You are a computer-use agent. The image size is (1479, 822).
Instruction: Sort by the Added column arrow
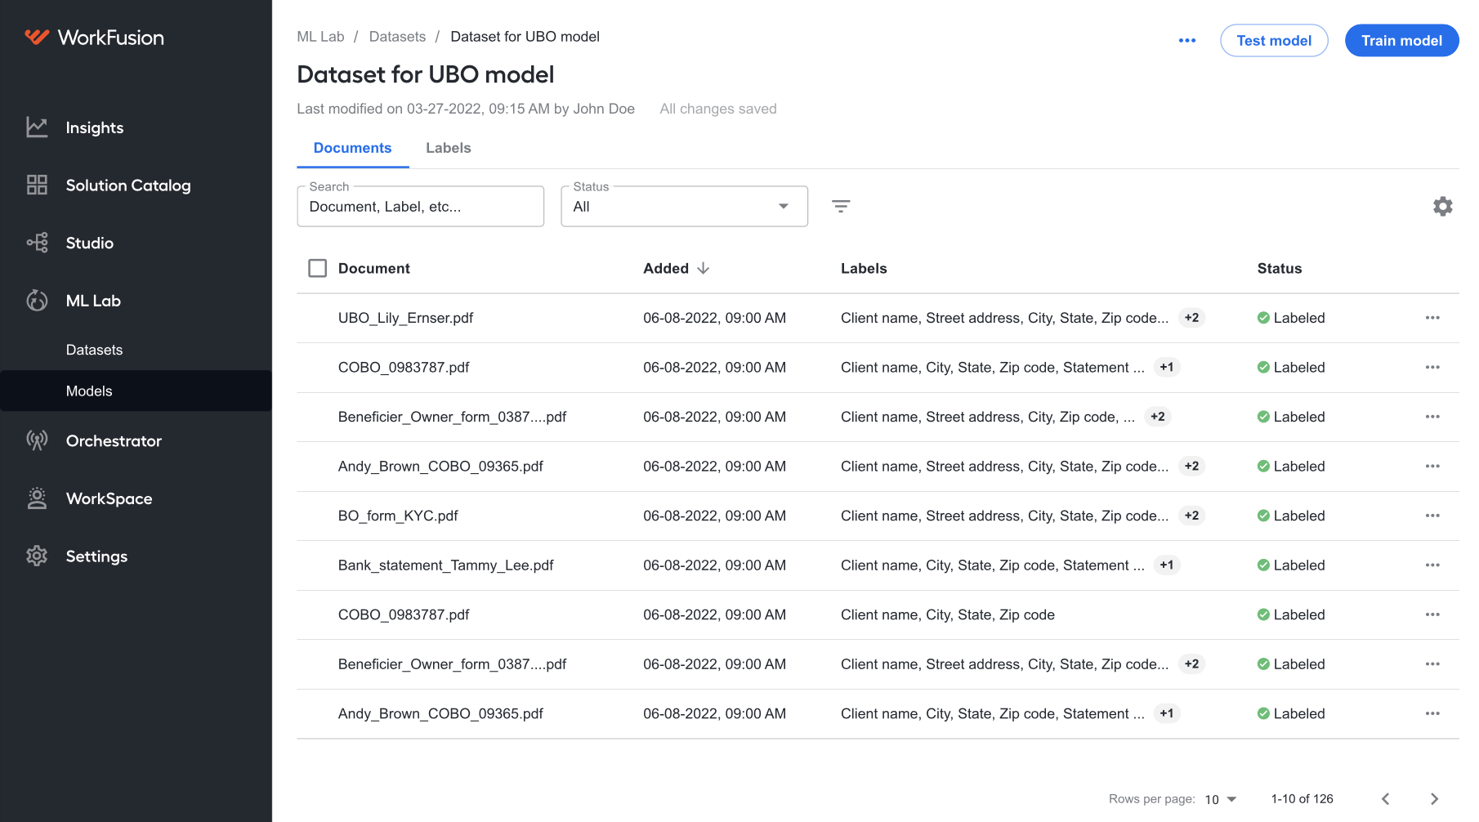704,268
